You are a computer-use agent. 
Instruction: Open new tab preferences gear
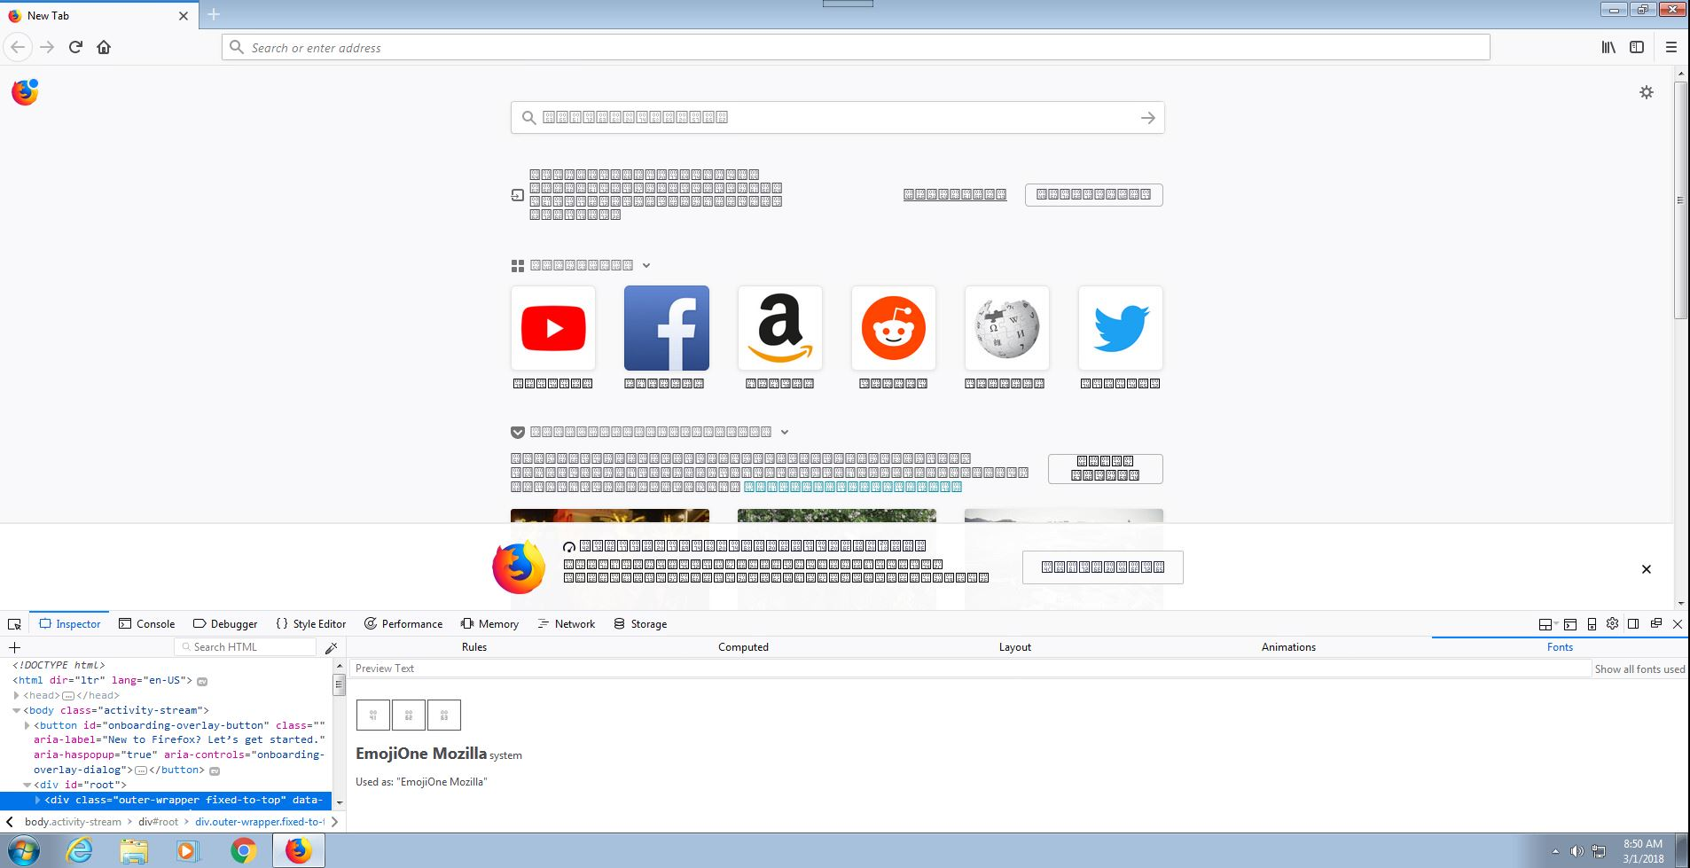(x=1647, y=92)
